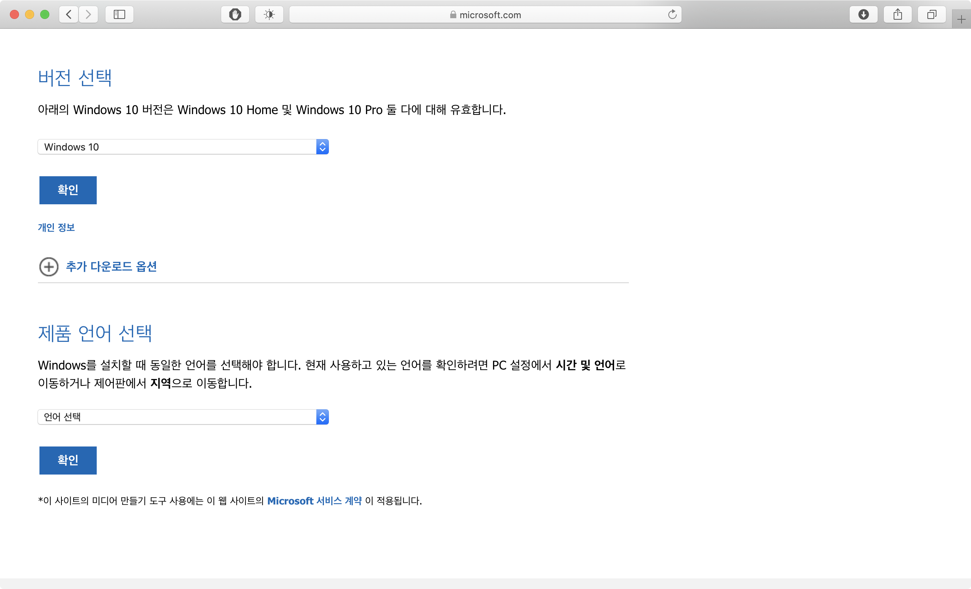Click the sun-shaped extension icon

tap(269, 14)
